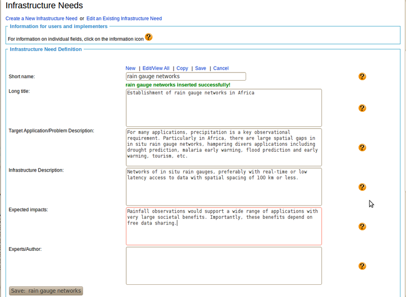Screen dimensions: 406x297
Task: Click into the Target Application/Problem Description text area
Action: click(223, 148)
